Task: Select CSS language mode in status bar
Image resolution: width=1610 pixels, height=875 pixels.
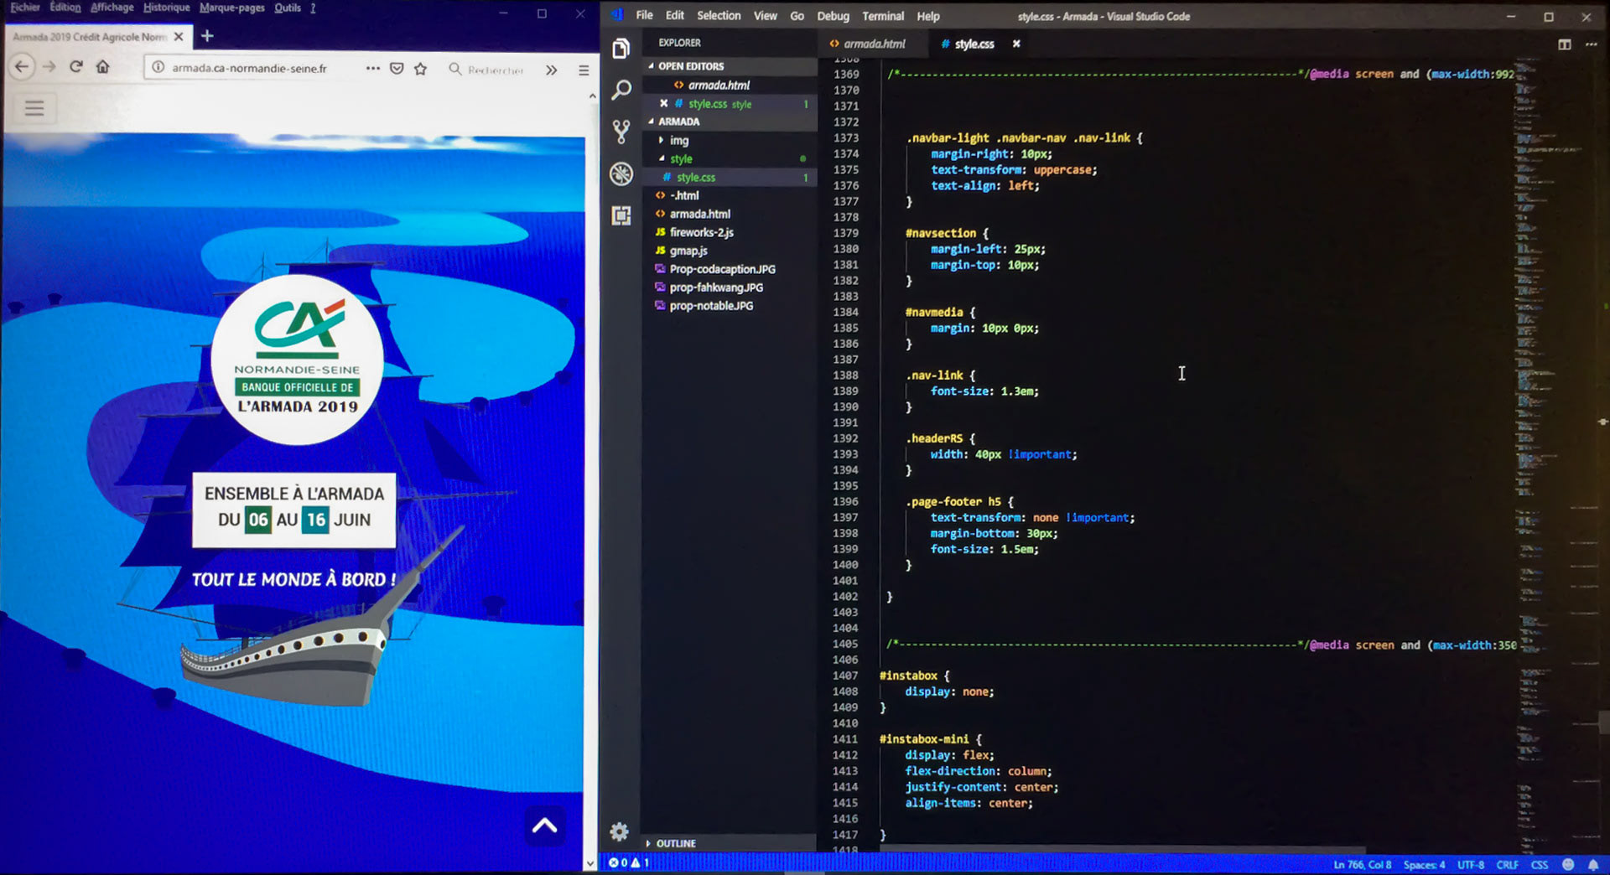Action: tap(1540, 864)
